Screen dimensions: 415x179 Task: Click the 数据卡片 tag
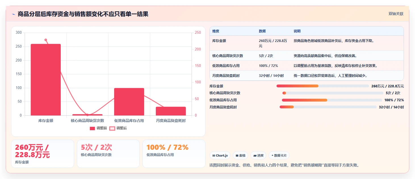tap(279, 155)
